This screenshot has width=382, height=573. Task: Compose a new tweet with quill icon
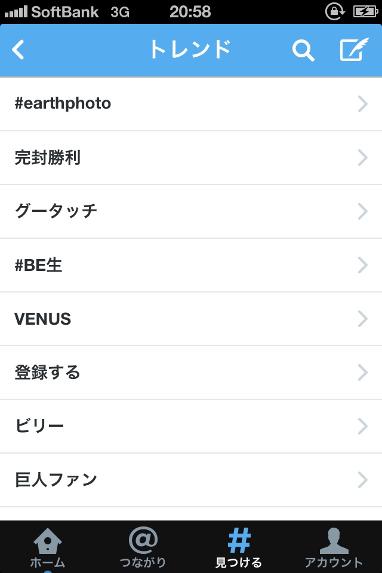[x=354, y=50]
